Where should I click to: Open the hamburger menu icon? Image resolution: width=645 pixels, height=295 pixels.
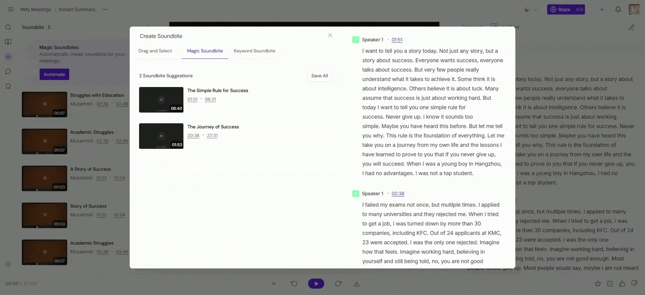11,9
